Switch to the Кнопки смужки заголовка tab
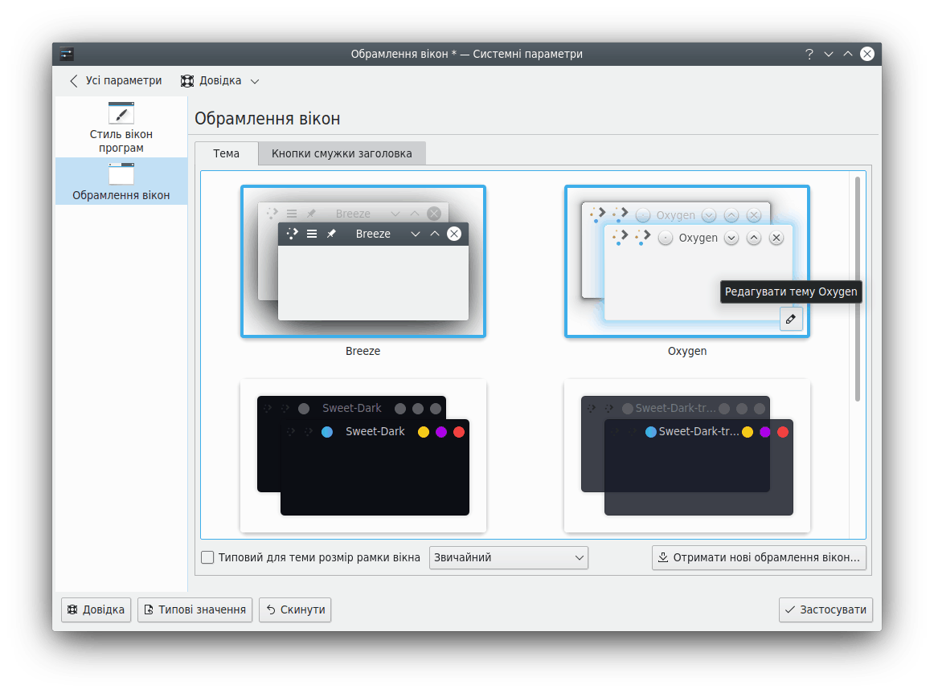 pos(342,153)
